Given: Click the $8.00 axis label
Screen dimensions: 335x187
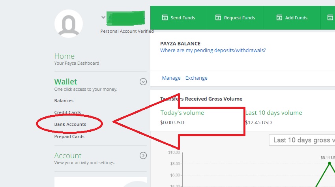Looking at the screenshot, I should [175, 164].
